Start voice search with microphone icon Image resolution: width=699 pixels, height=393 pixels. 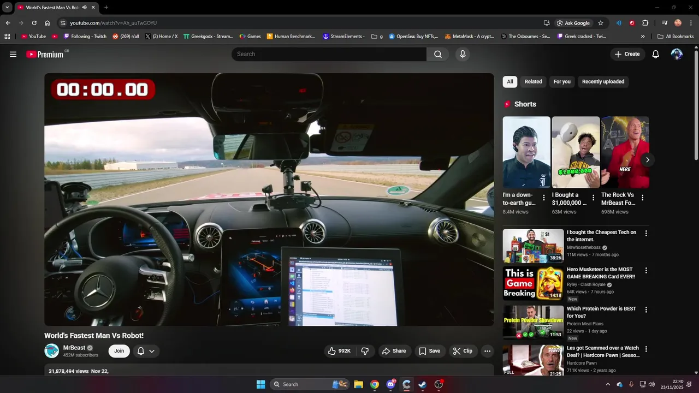click(x=463, y=54)
